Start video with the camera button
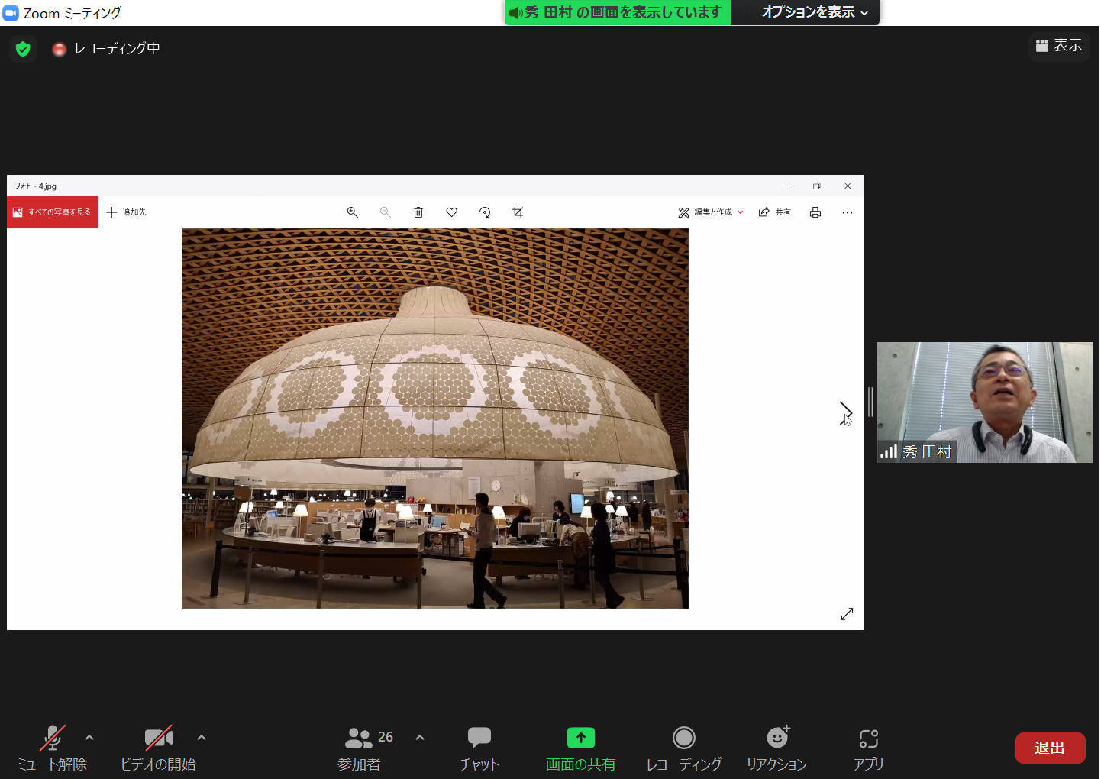Image resolution: width=1101 pixels, height=779 pixels. tap(158, 748)
